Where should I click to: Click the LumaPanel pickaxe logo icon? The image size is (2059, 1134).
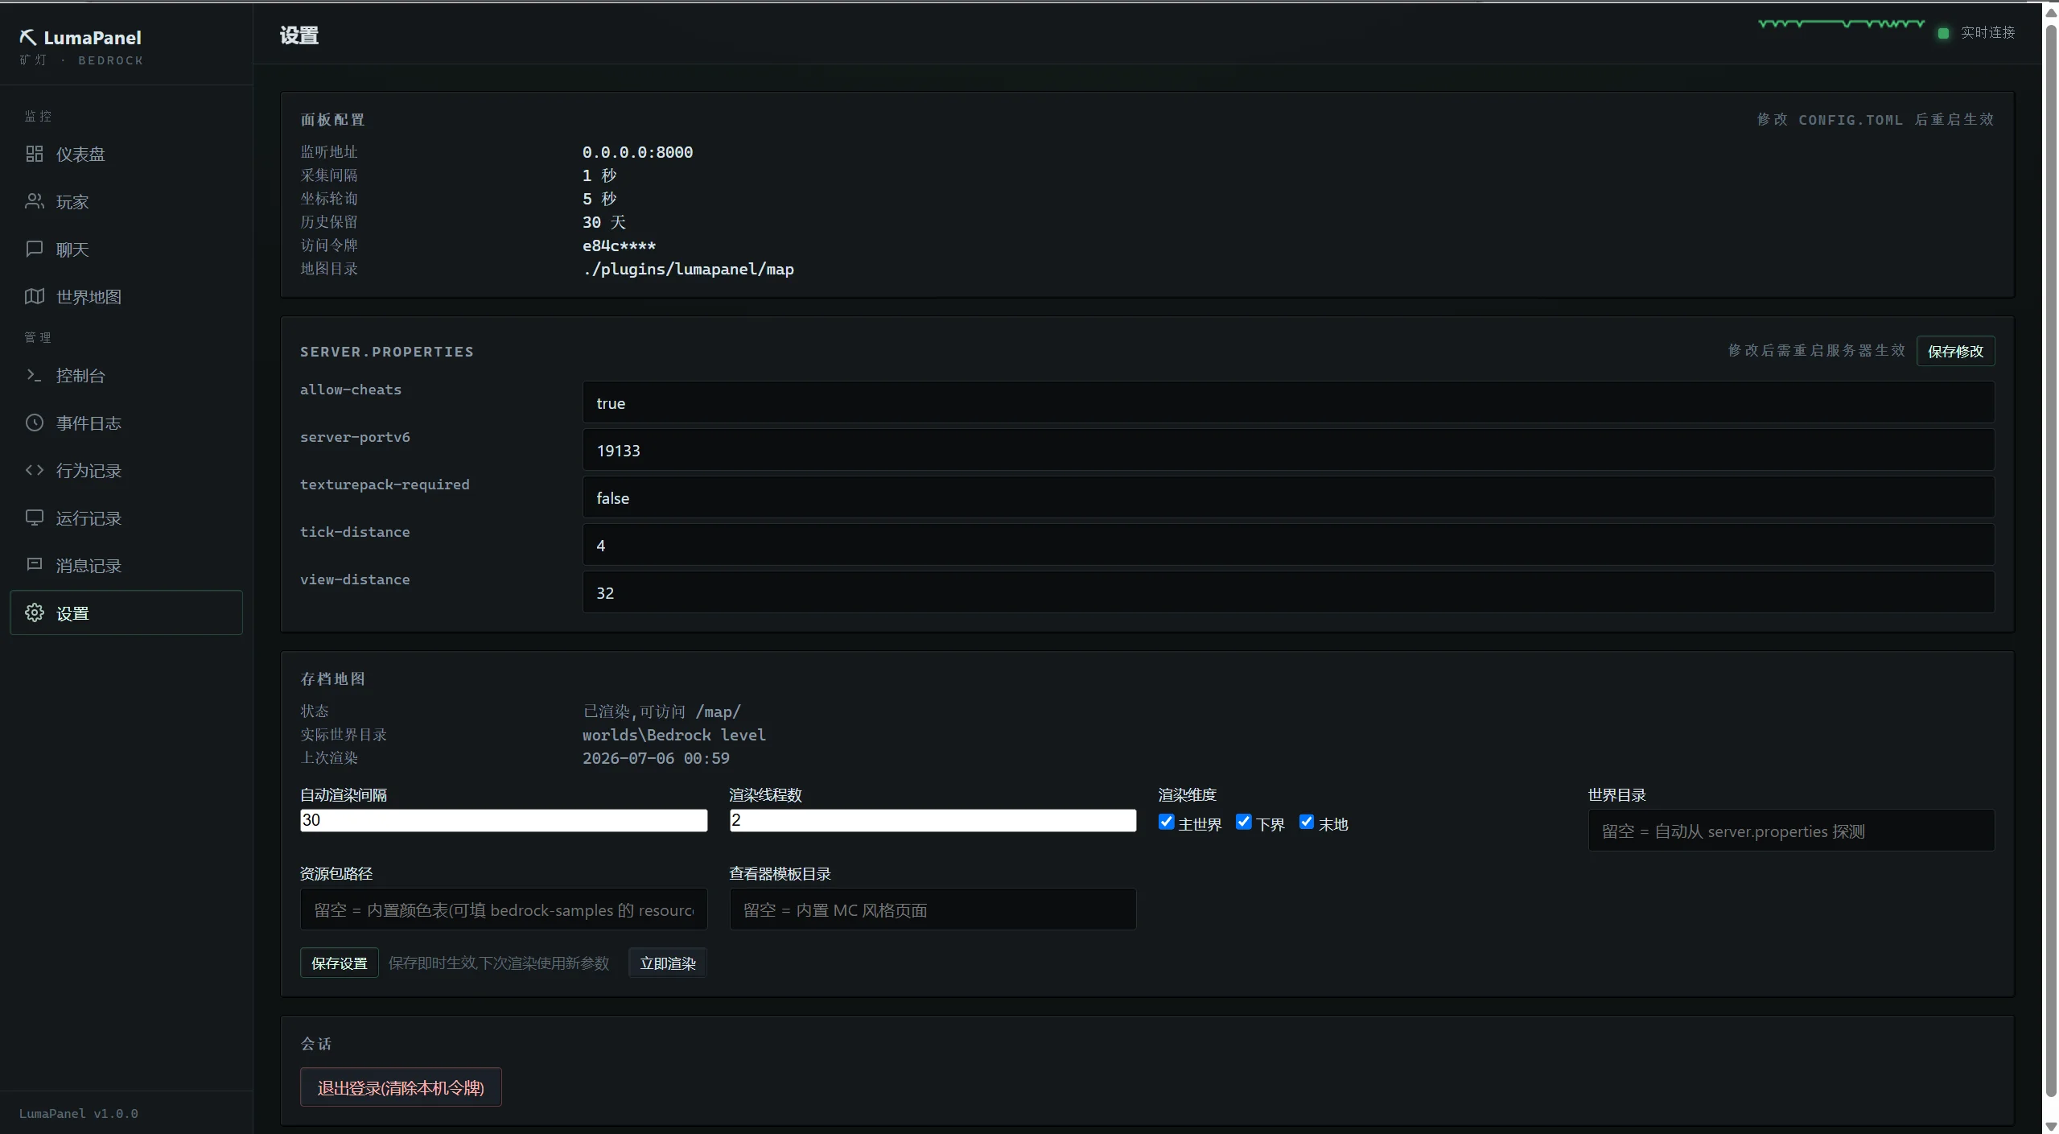point(27,37)
